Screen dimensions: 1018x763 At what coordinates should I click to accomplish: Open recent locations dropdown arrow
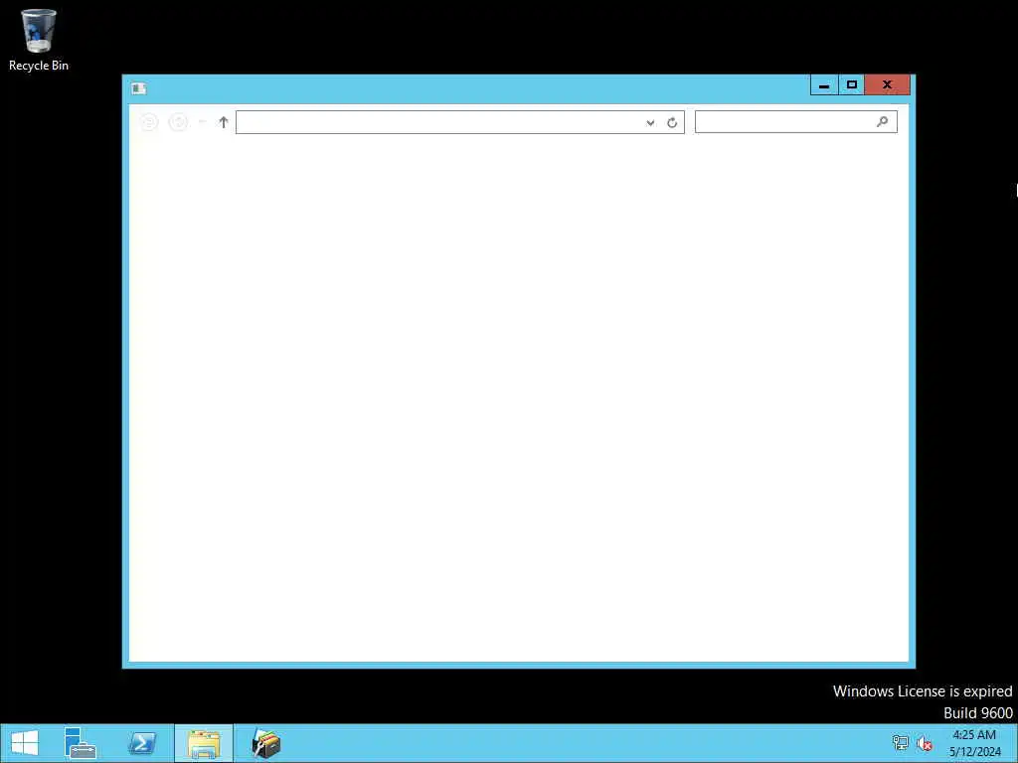[x=202, y=122]
